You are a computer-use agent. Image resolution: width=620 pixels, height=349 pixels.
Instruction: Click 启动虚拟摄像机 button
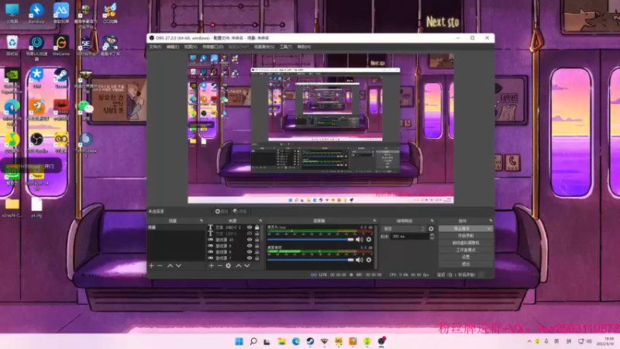(466, 243)
